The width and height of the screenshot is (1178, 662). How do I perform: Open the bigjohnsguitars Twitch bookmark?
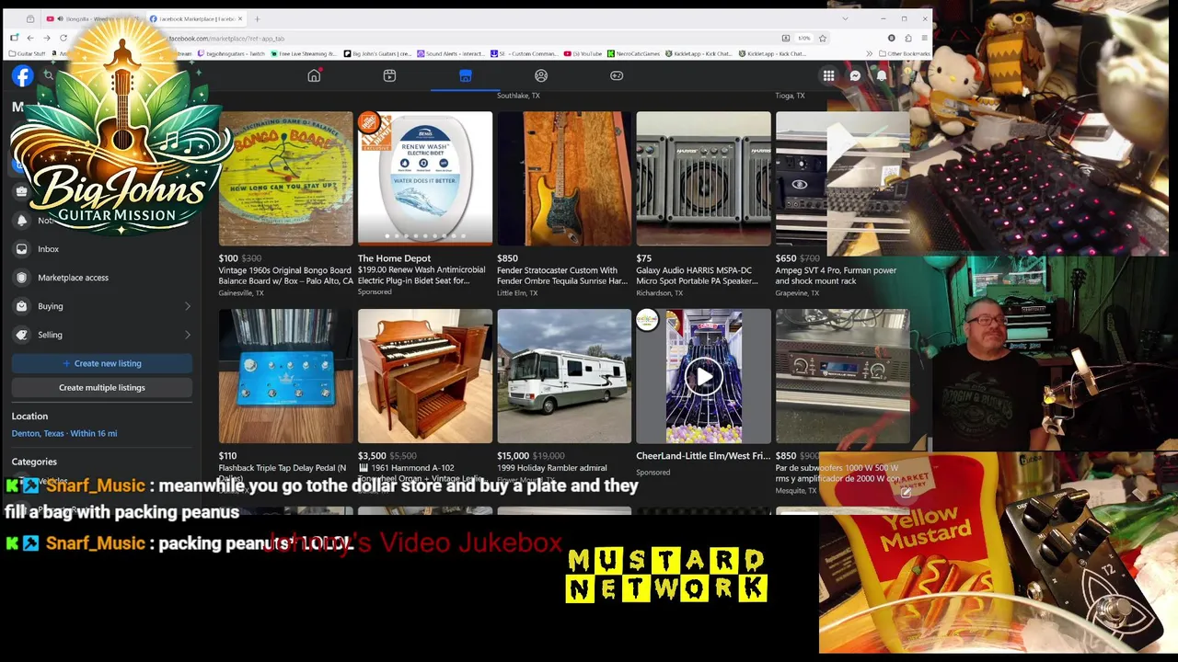coord(231,53)
